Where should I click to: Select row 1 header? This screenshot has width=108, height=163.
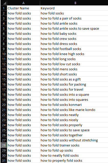point(4,8)
